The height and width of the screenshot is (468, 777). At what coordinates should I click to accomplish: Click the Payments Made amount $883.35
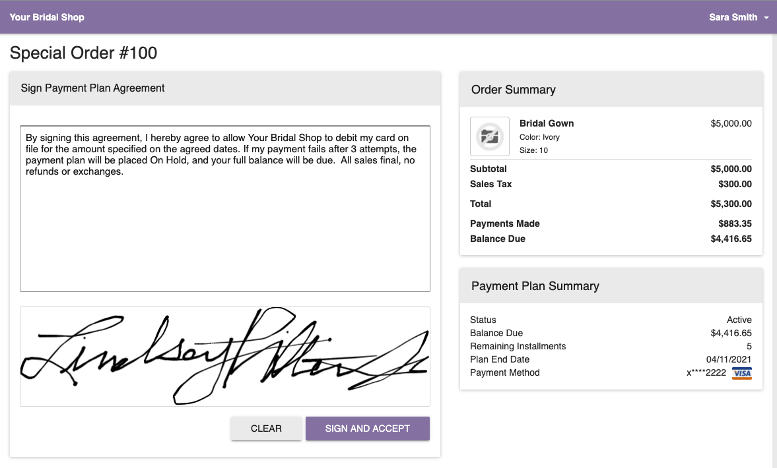pyautogui.click(x=735, y=223)
